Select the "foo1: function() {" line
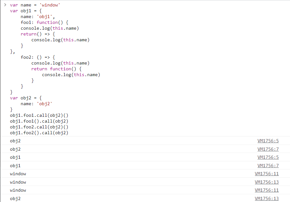The width and height of the screenshot is (290, 202). 43,22
